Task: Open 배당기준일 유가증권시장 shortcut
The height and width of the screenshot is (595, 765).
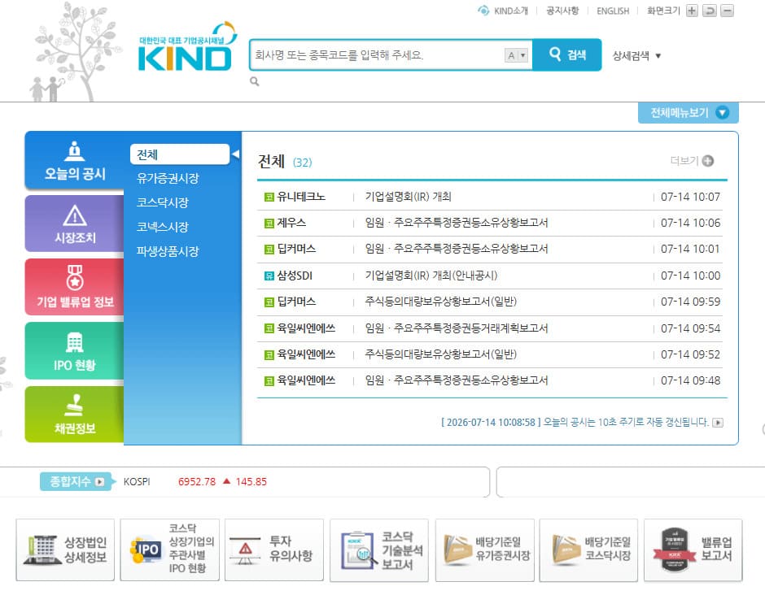Action: coord(485,550)
